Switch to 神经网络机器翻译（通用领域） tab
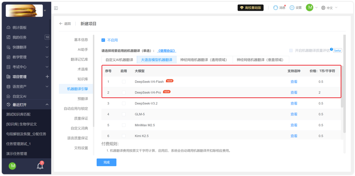 (205, 60)
